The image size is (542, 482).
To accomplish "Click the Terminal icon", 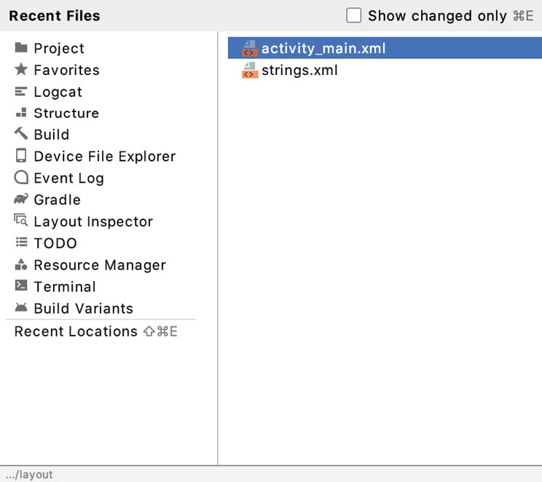I will click(x=21, y=286).
